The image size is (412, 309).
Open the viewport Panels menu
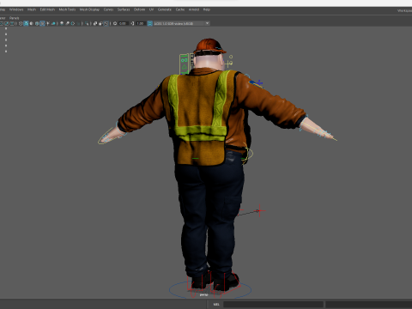coord(14,18)
